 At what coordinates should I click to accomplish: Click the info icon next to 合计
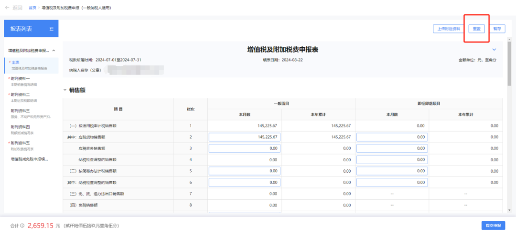tap(22, 226)
